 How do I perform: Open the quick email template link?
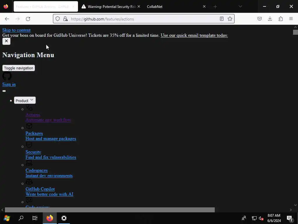(x=194, y=35)
